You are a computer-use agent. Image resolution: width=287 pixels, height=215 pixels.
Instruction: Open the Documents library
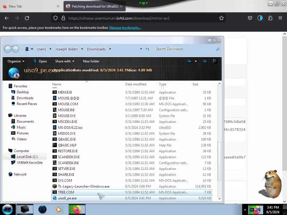23,121
